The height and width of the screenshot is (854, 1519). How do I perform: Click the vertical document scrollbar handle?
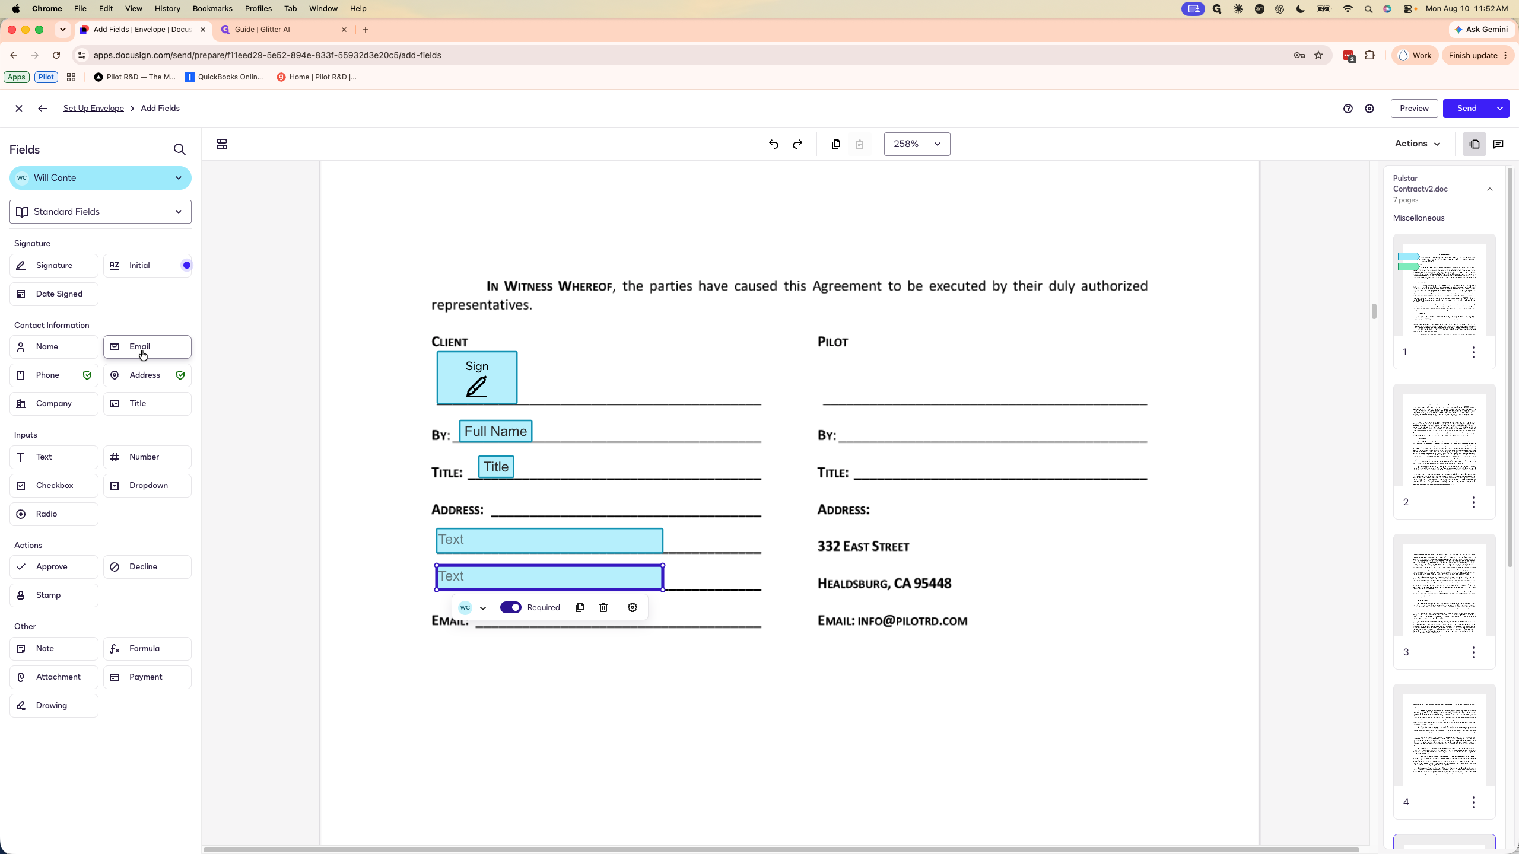(x=1374, y=311)
